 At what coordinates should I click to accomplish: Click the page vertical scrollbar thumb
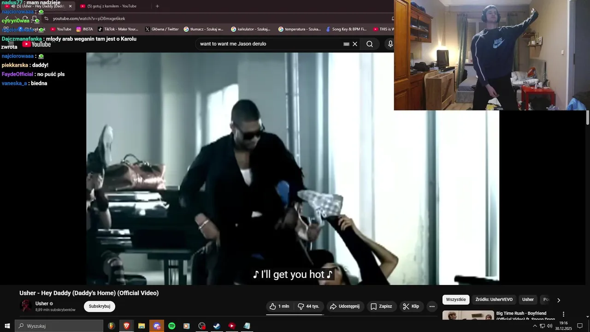click(588, 118)
